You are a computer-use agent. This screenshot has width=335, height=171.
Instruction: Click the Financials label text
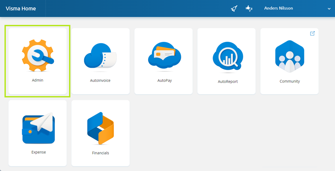[100, 153]
